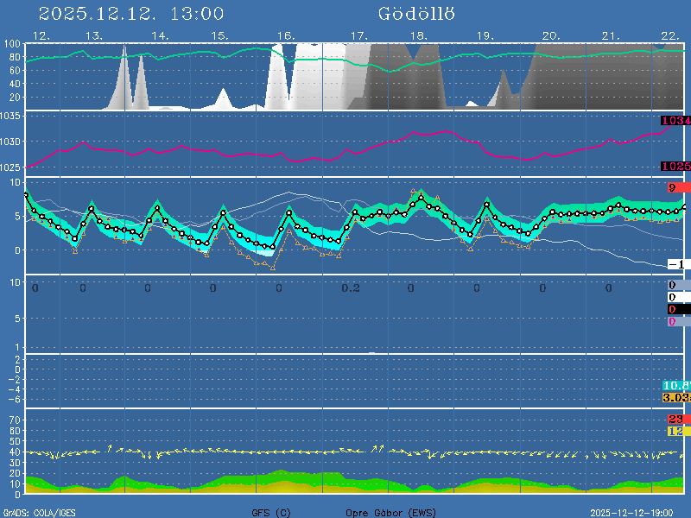Click the red 23 wind badge
Viewport: 691px width, 518px height.
point(677,419)
